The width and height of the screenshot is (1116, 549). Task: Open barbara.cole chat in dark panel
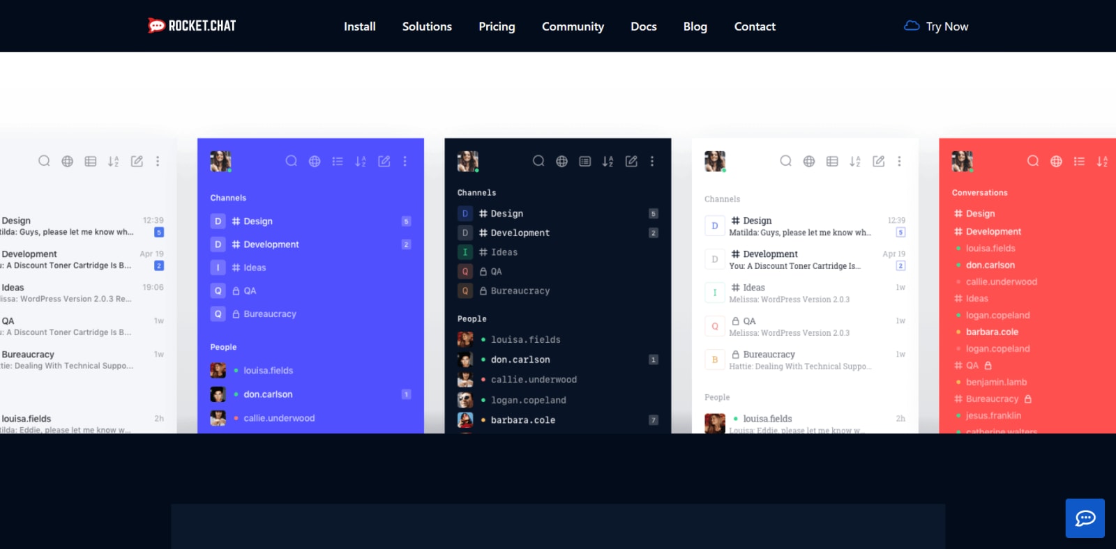click(x=558, y=420)
